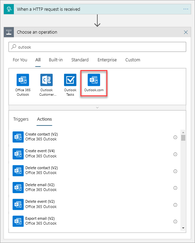This screenshot has height=243, width=195.
Task: Select Delete contact (V2) action text
Action: [42, 168]
